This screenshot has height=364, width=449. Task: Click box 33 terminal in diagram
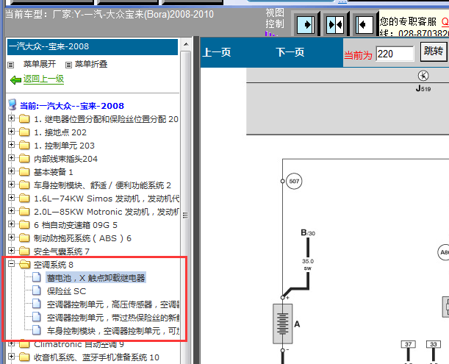[x=434, y=344]
